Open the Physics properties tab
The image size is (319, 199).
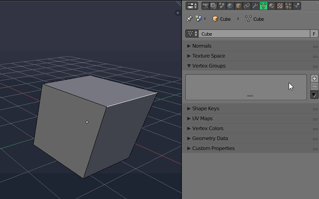point(297,6)
